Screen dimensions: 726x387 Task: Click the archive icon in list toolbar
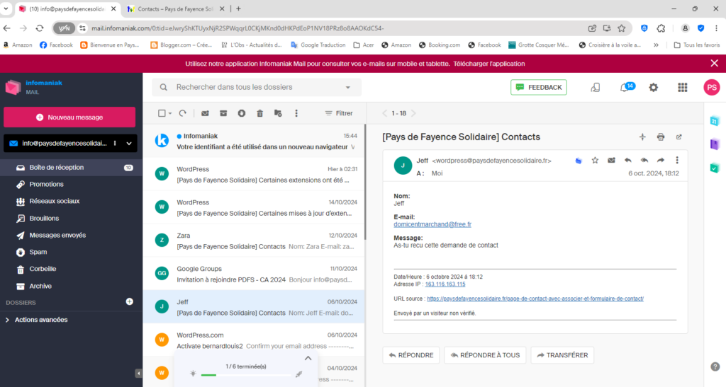(223, 113)
